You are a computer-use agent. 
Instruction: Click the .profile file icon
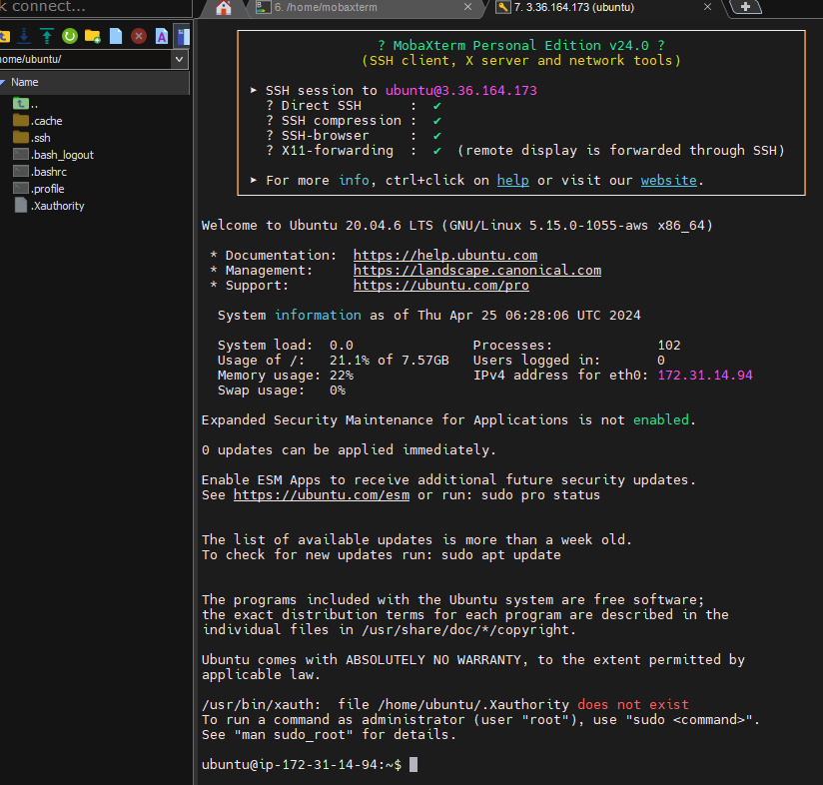20,188
